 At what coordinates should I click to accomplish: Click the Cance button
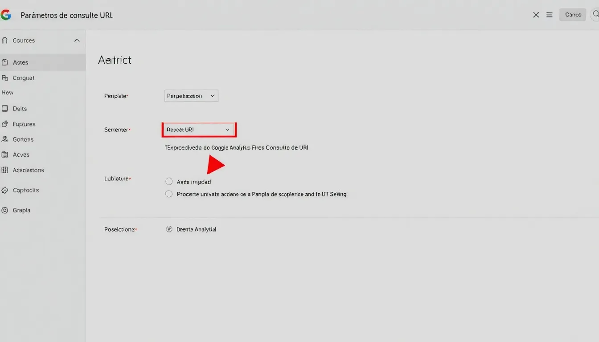pos(573,15)
